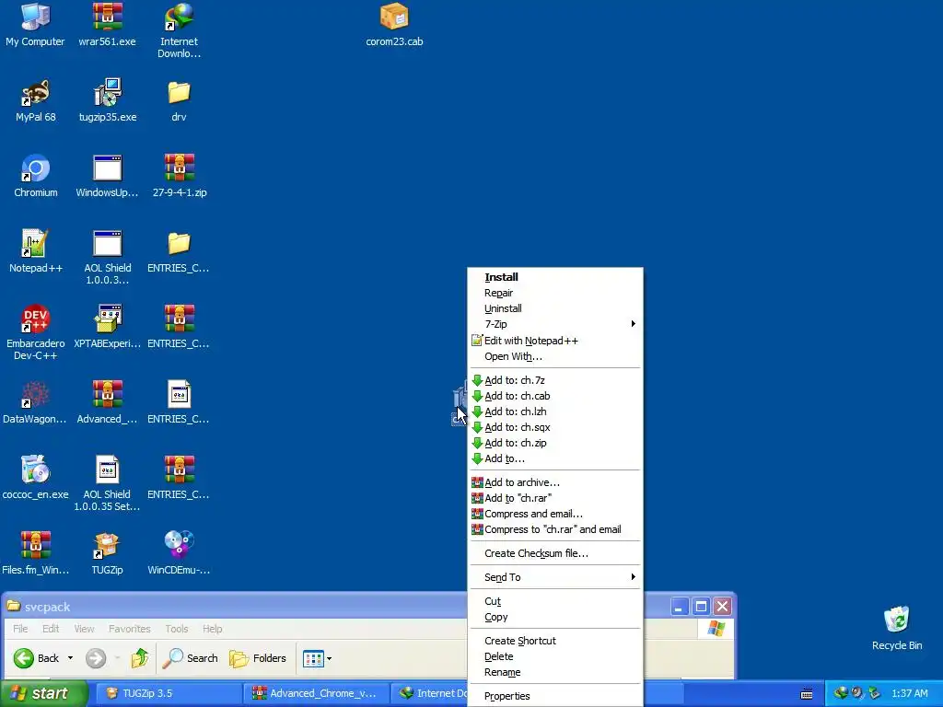Viewport: 943px width, 707px height.
Task: Click the on-screen keyboard icon in taskbar
Action: 807,694
